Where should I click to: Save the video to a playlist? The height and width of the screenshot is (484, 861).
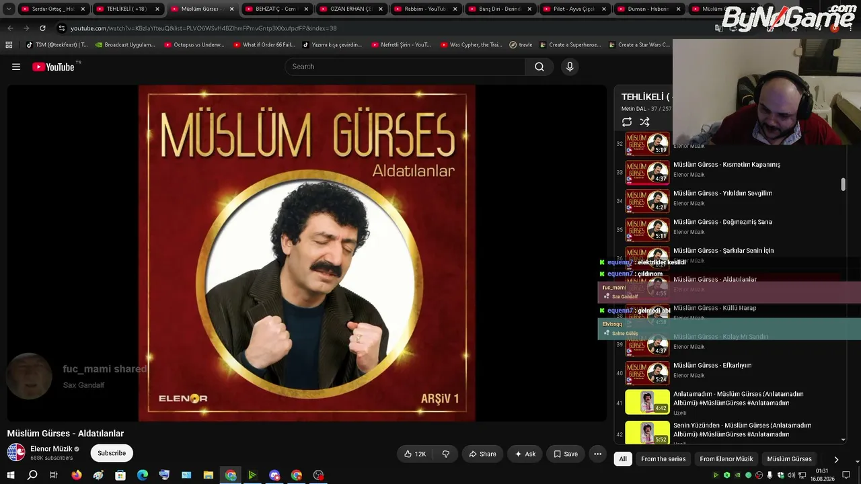pyautogui.click(x=566, y=454)
